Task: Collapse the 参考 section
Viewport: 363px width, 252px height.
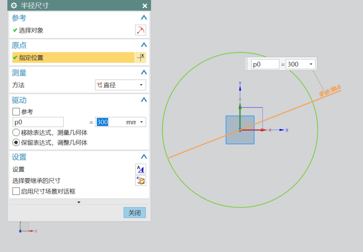Action: point(144,17)
